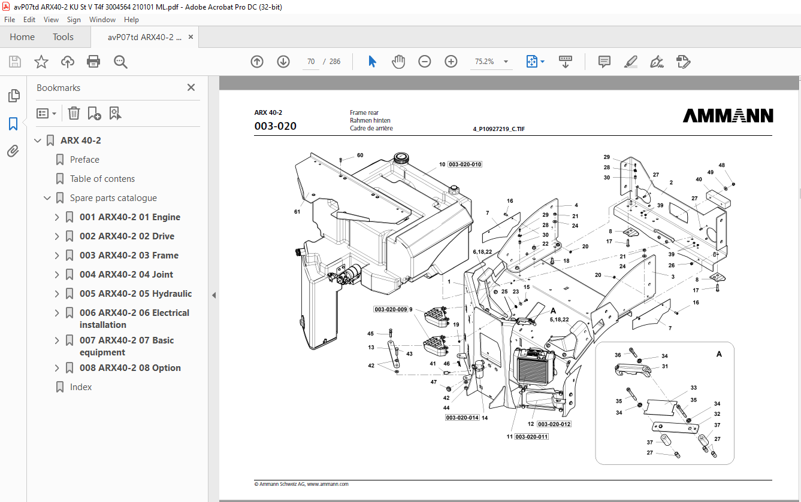
Task: Print the document via printer icon
Action: click(93, 62)
